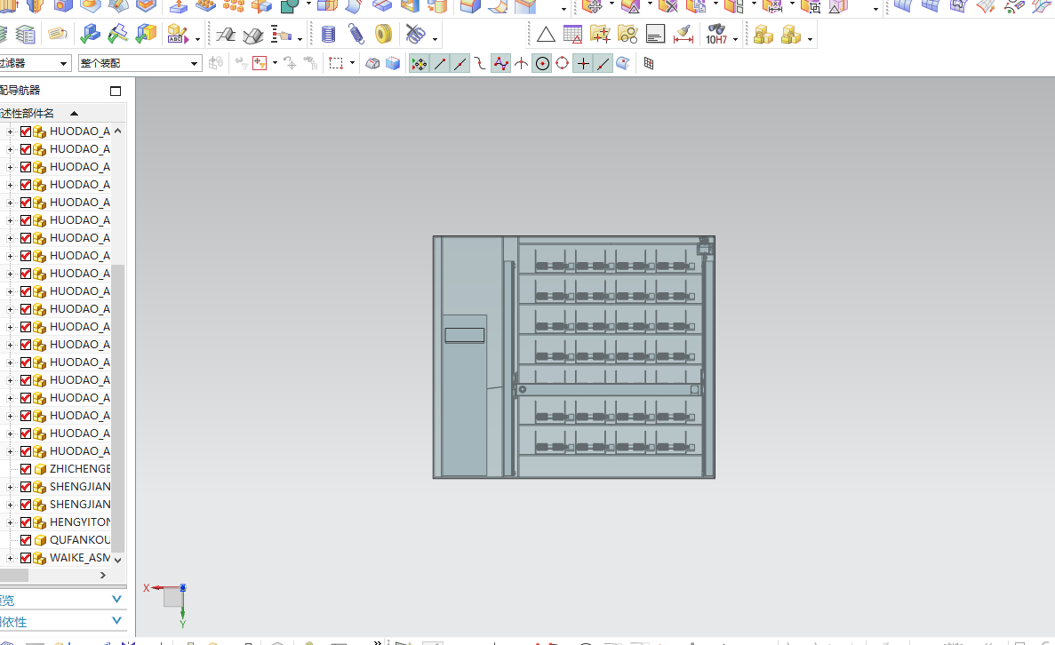Toggle the Arc Center snap
Viewport: 1055px width, 645px height.
[542, 63]
